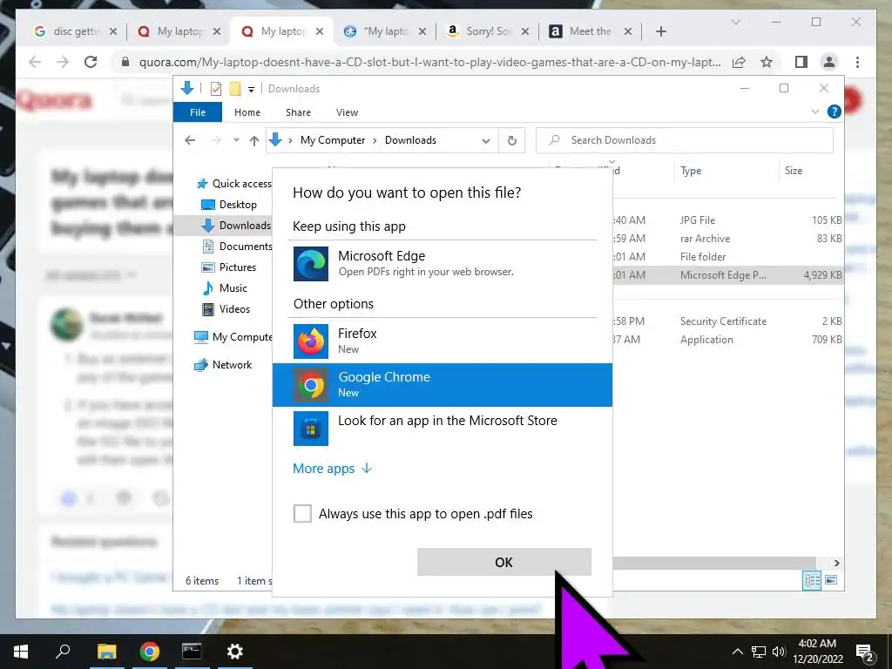The height and width of the screenshot is (669, 892).
Task: Click Look for an app in Microsoft Store
Action: pos(442,428)
